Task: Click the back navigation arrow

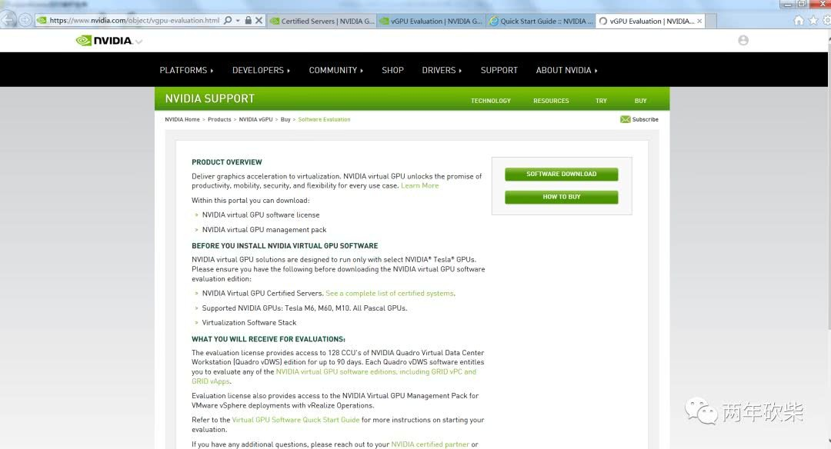Action: pos(7,22)
